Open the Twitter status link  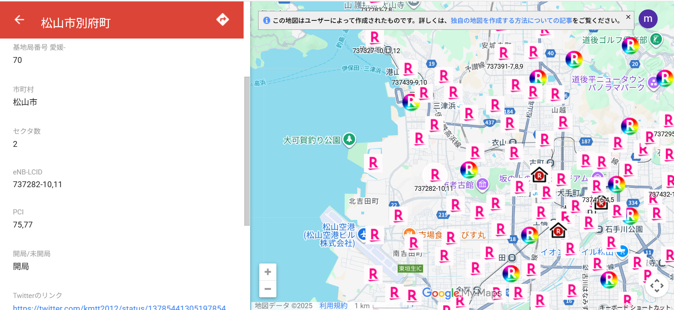119,307
